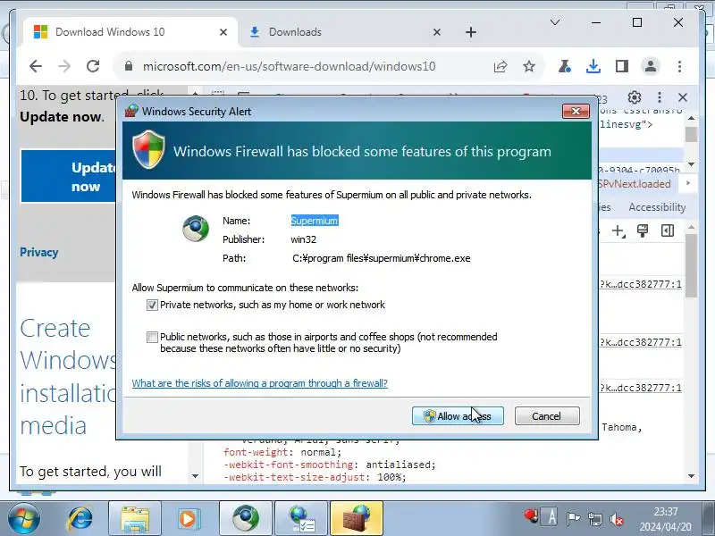Bookmark this page with the star

click(529, 66)
